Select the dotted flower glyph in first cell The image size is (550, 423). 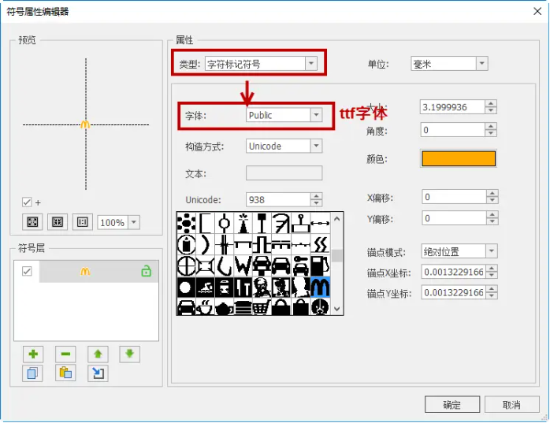pos(186,223)
